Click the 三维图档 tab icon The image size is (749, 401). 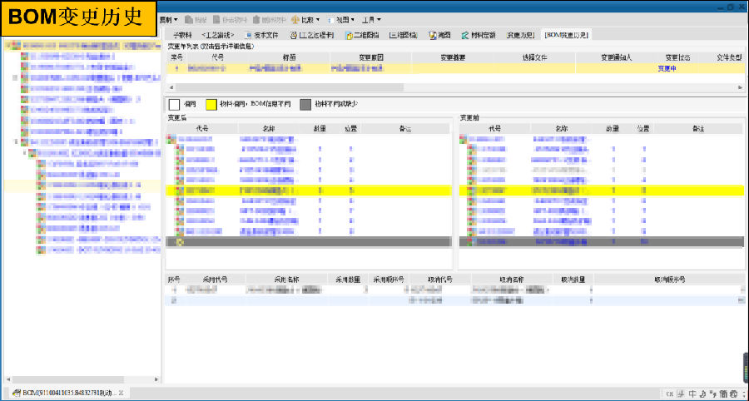click(x=389, y=35)
